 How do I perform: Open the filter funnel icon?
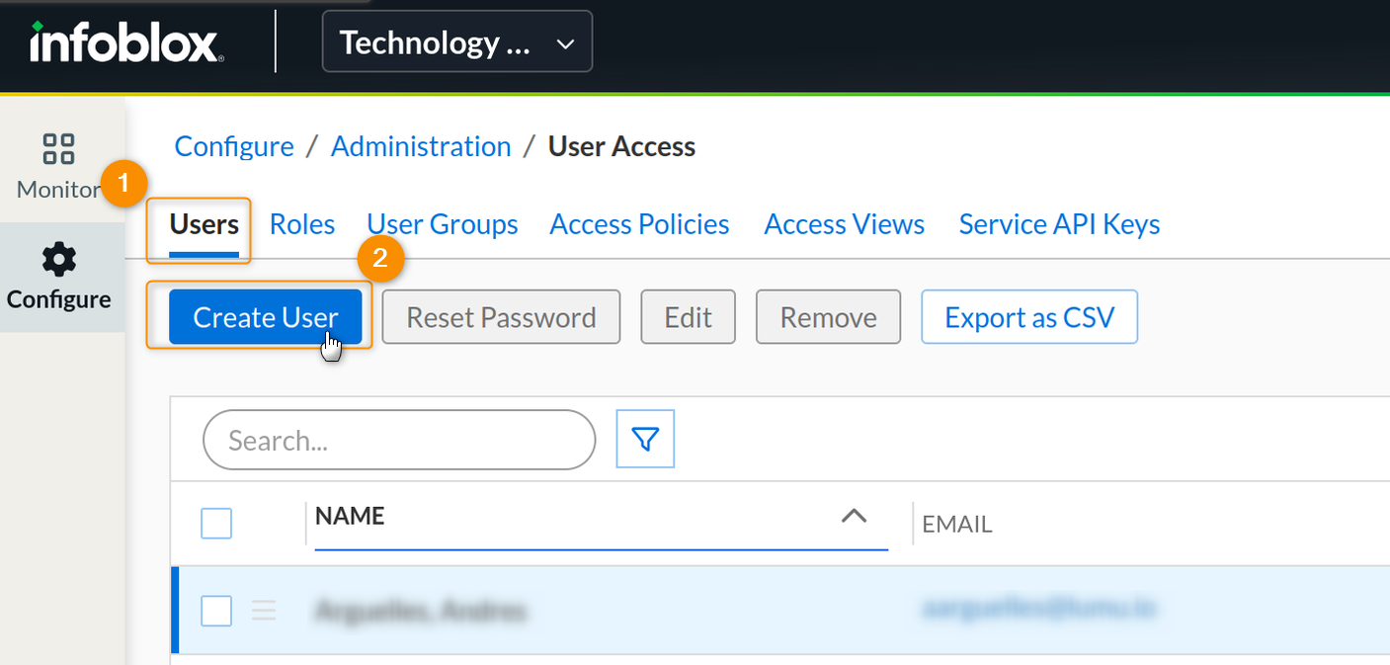pyautogui.click(x=645, y=439)
